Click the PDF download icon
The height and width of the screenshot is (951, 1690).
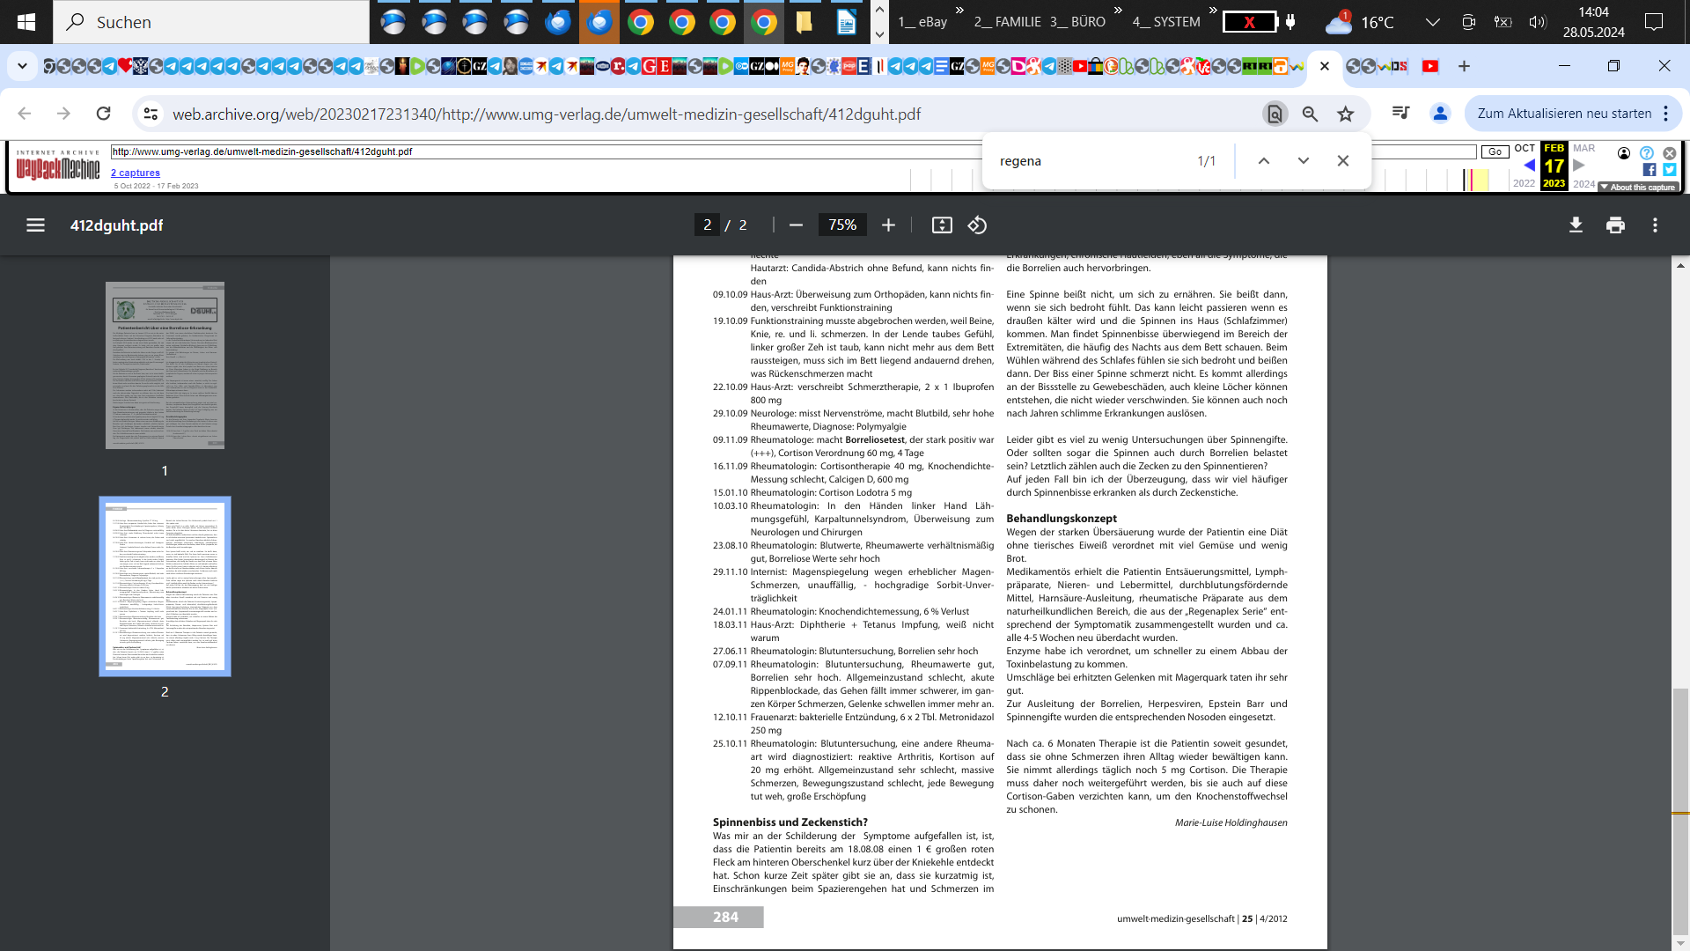point(1576,225)
